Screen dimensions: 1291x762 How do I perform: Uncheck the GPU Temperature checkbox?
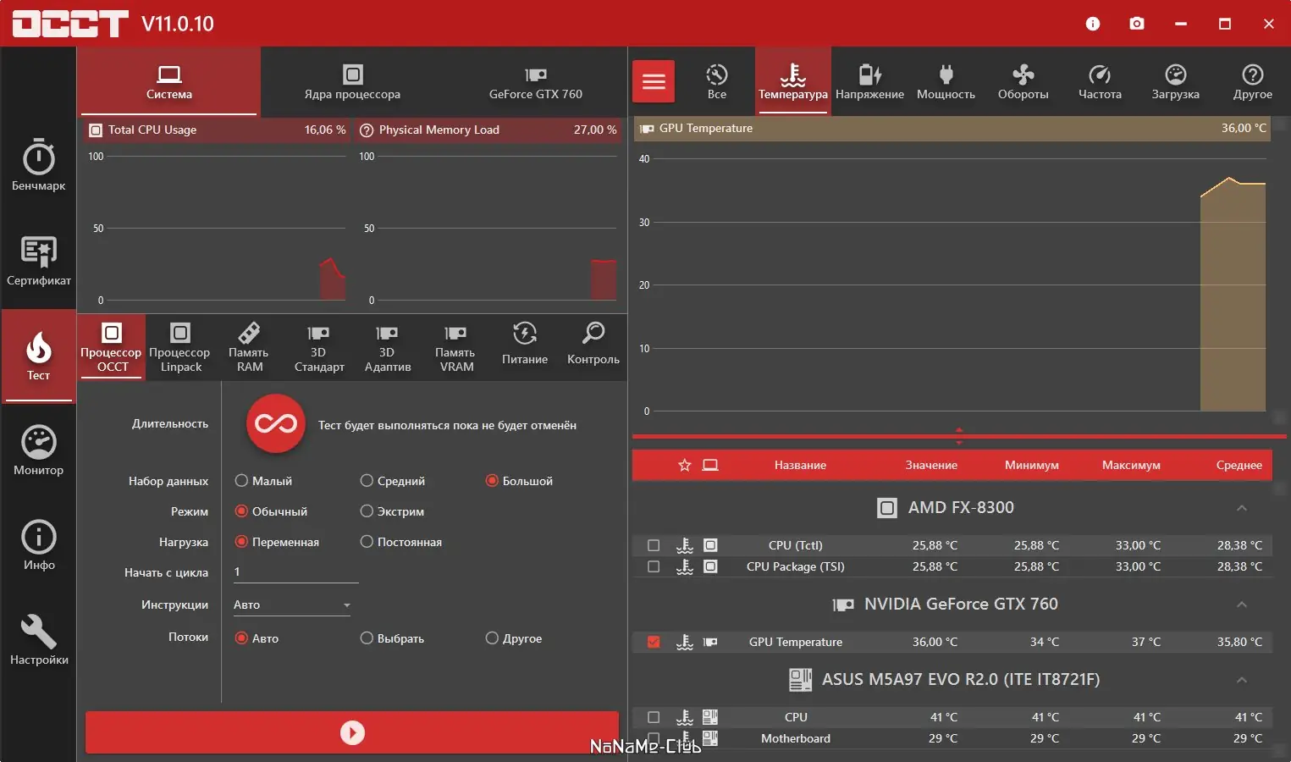654,642
